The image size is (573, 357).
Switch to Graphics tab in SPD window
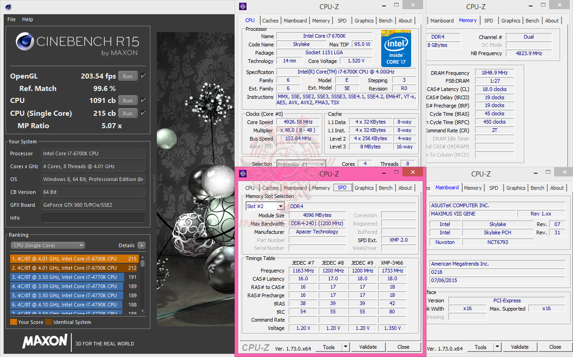[364, 188]
